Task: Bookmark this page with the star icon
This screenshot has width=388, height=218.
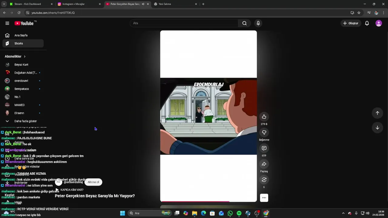Action: (359, 13)
